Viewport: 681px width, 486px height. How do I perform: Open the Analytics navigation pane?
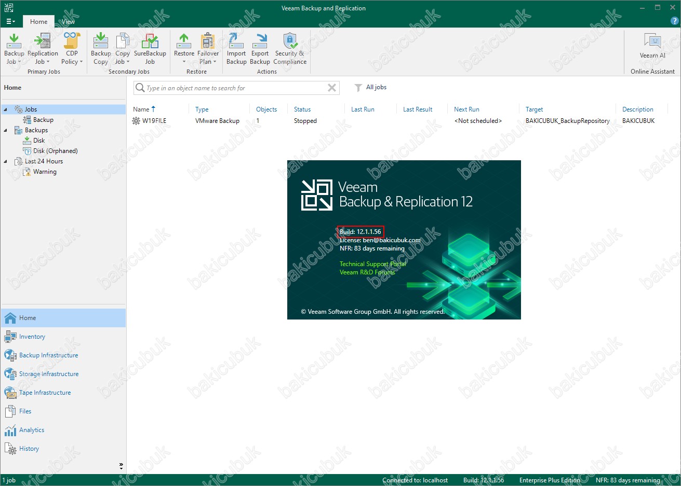pos(63,430)
